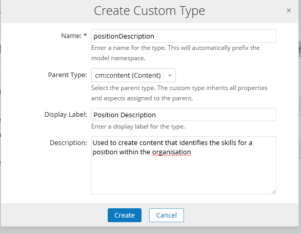Open the Parent Type dropdown
Viewport: 301px width, 234px height.
133,75
